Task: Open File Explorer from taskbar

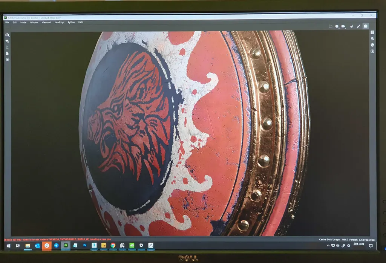Action: tap(28, 246)
